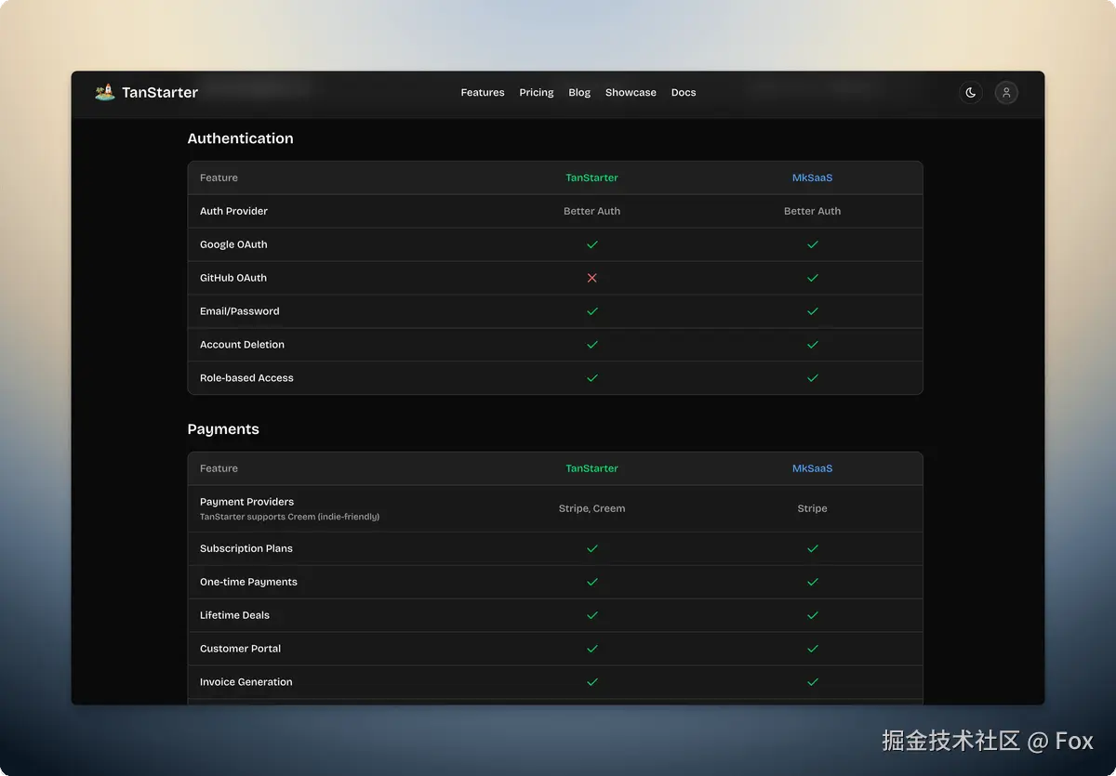Click MkSaaS header in Authentication table
1116x776 pixels.
tap(812, 178)
